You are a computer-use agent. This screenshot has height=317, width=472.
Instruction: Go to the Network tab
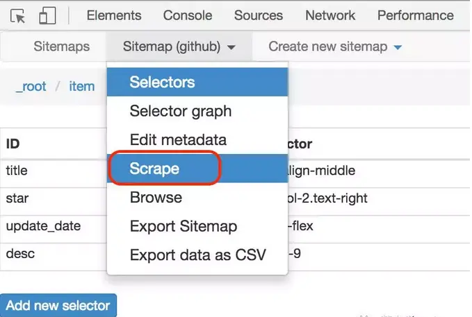click(330, 15)
